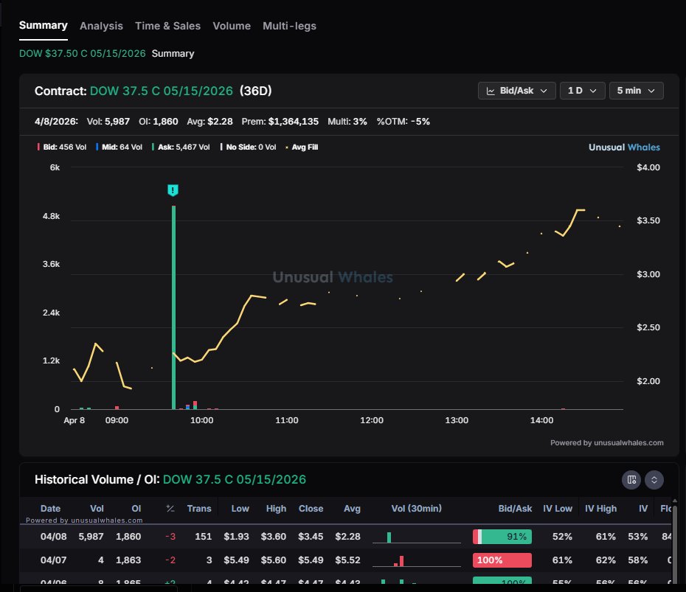Sort table by Low column
Screen dimensions: 686x592
click(240, 509)
